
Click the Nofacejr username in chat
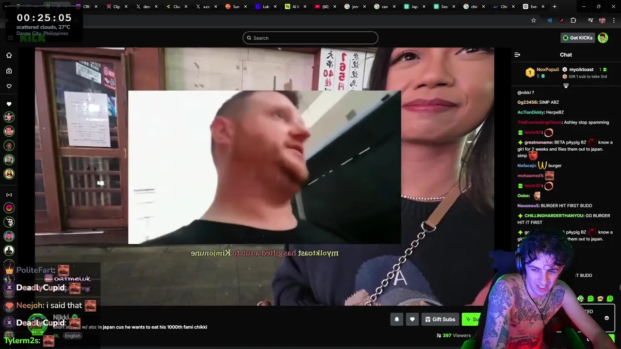[x=526, y=165]
